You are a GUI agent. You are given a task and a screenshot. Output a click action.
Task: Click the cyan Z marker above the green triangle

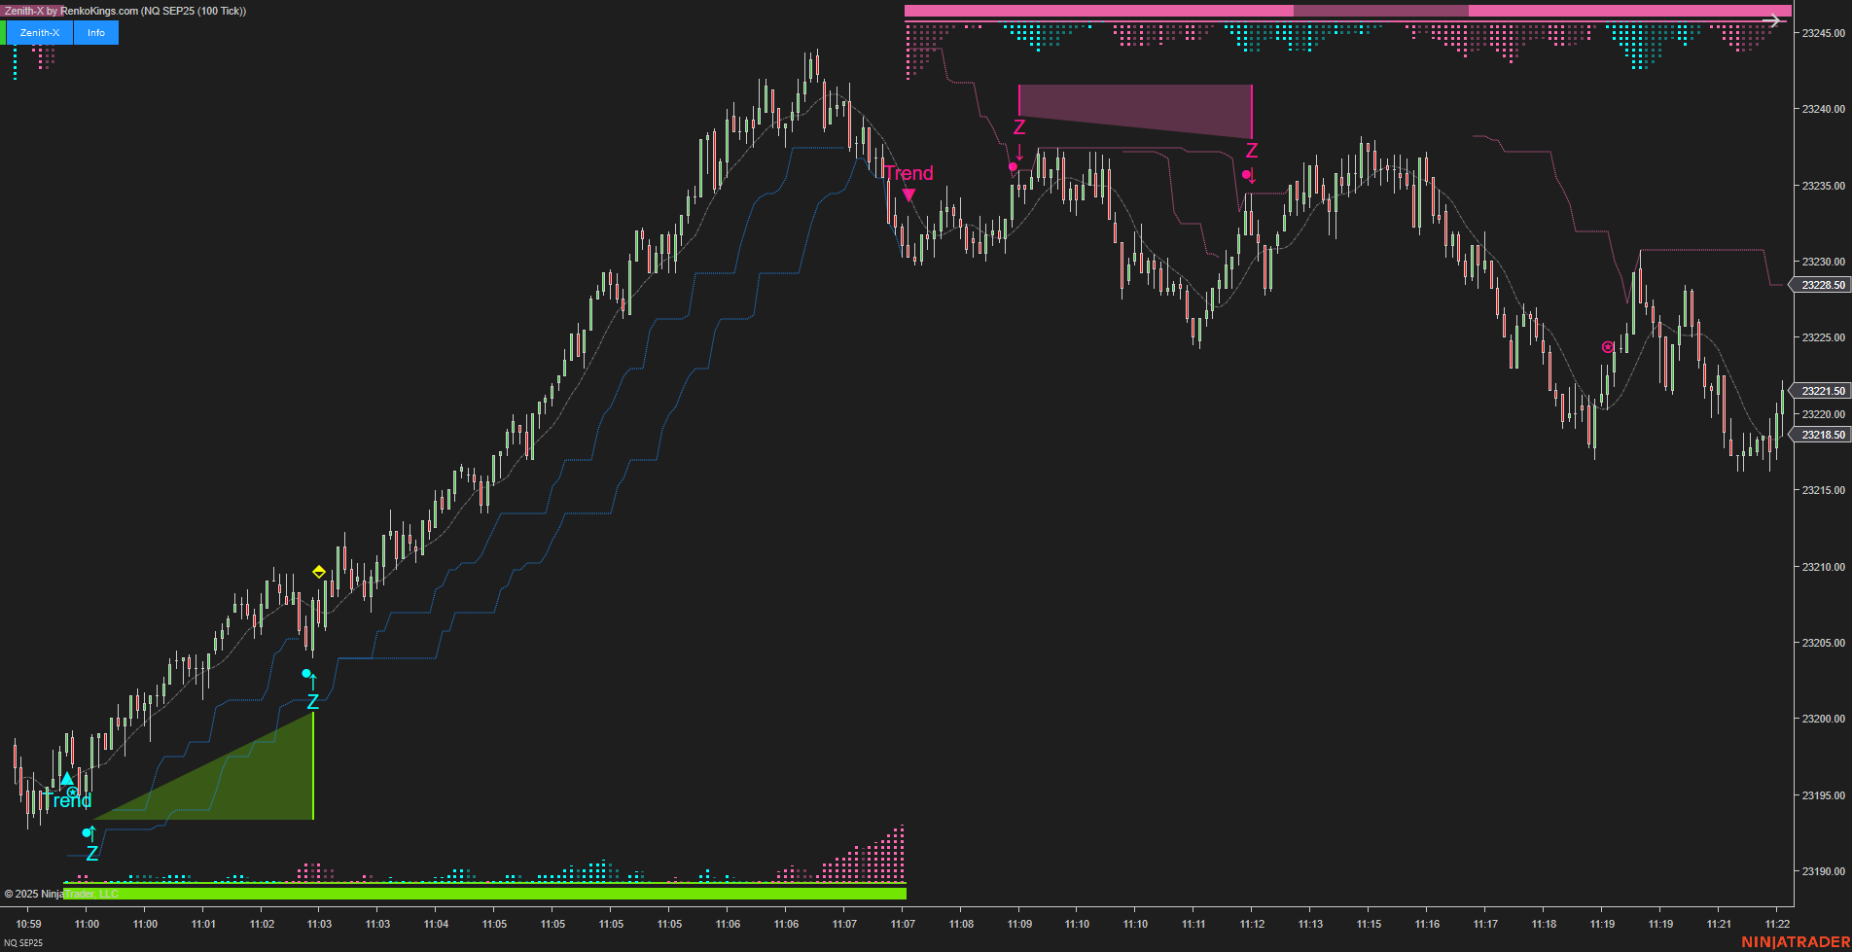312,703
